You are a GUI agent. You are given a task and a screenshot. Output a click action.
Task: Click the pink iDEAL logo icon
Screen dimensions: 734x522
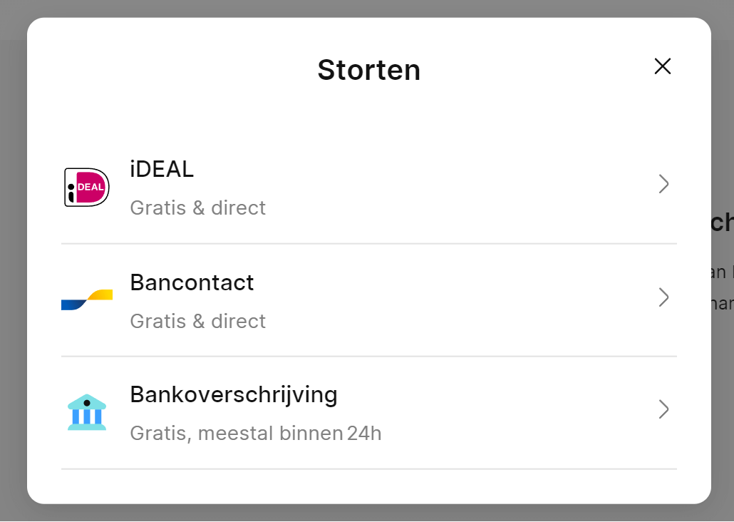pos(87,187)
